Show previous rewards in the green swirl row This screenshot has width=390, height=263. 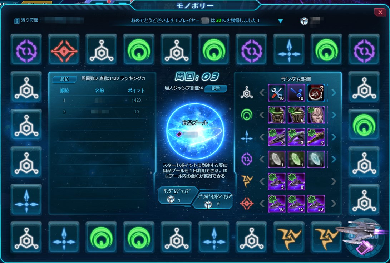pyautogui.click(x=262, y=115)
